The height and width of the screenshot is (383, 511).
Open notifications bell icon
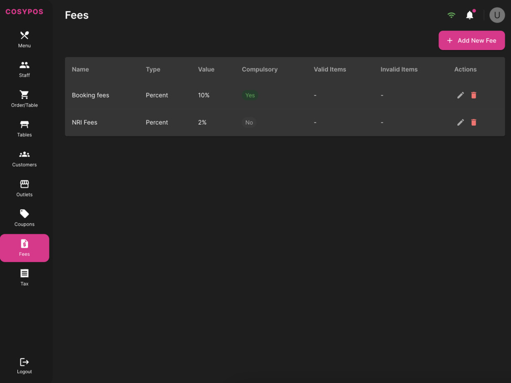coord(470,15)
